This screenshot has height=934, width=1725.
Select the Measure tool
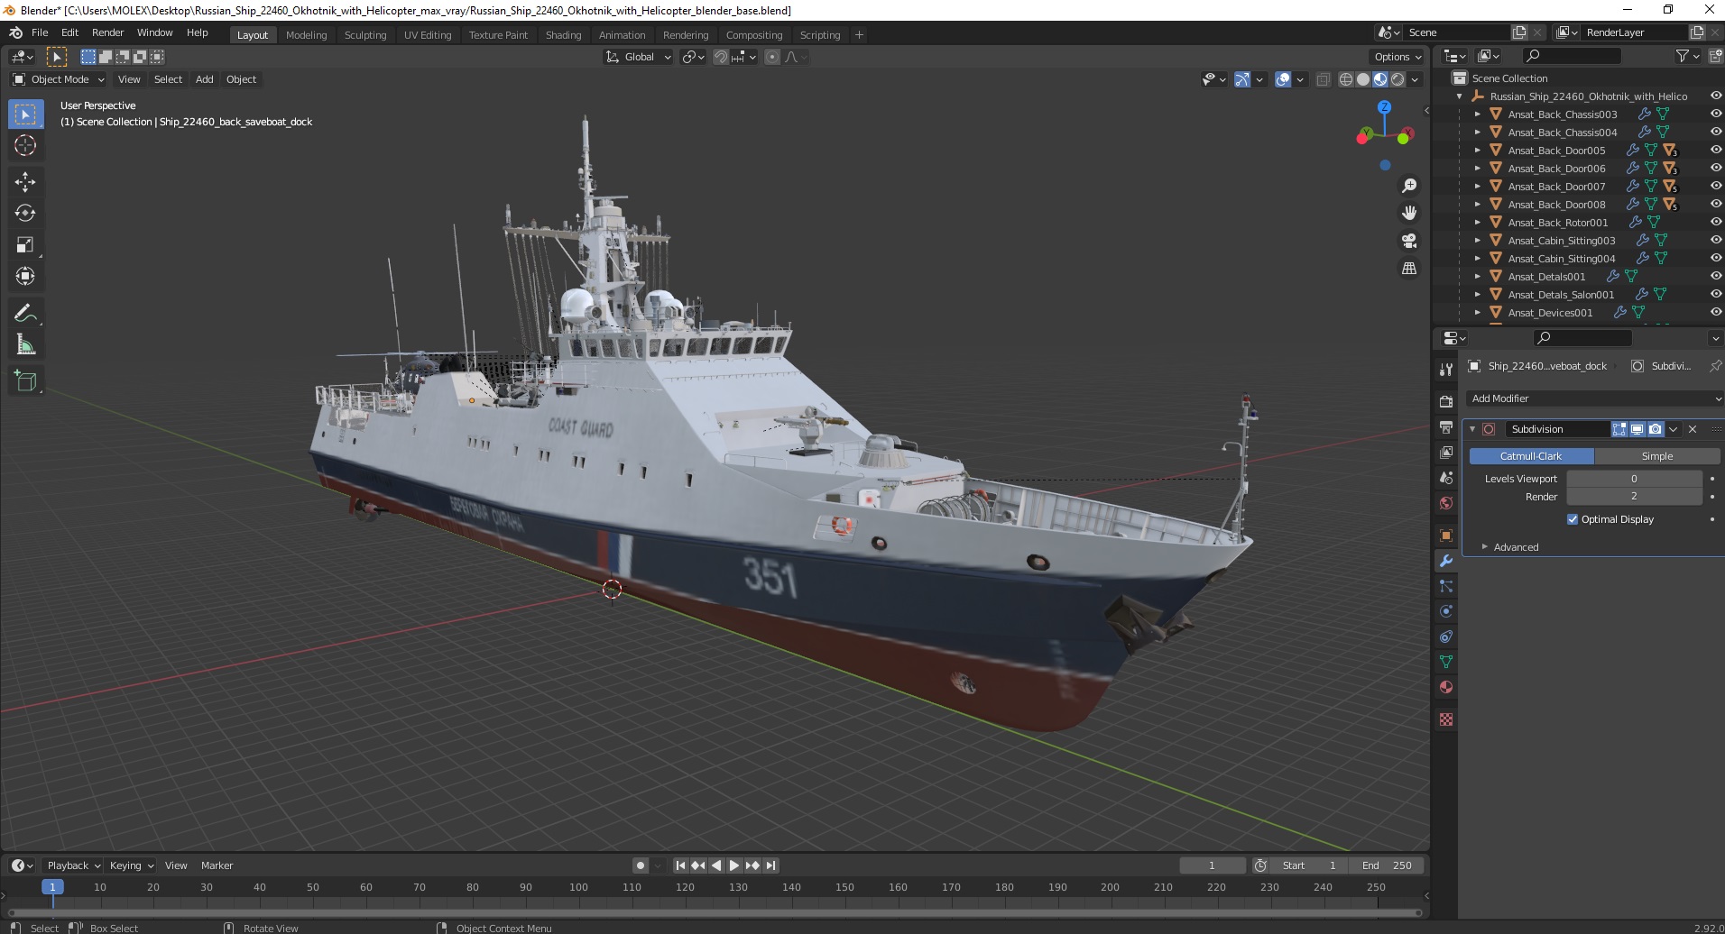[25, 344]
